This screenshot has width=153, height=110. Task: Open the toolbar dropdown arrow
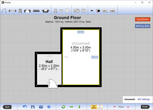point(92,11)
